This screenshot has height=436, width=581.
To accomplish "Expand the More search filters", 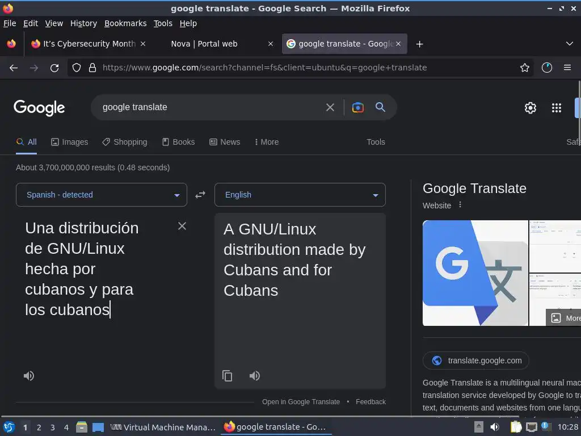I will click(x=267, y=142).
